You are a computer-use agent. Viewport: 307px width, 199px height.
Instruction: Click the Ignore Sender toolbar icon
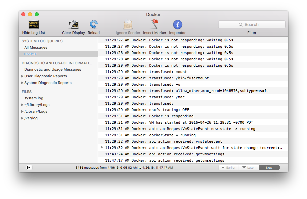coord(128,25)
